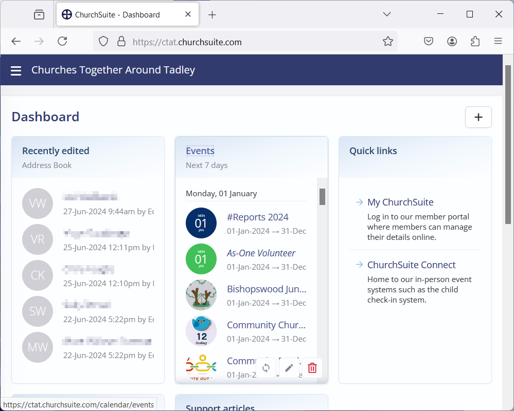This screenshot has width=514, height=411.
Task: Open the Firefox application menu
Action: (x=498, y=41)
